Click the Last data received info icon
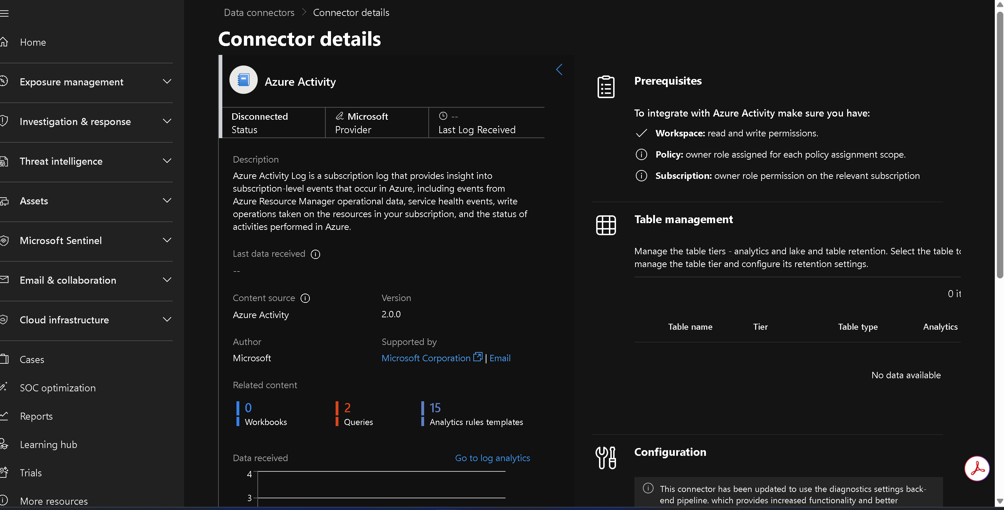The width and height of the screenshot is (1004, 510). click(x=315, y=255)
